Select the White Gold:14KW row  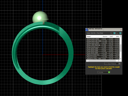click(103, 39)
